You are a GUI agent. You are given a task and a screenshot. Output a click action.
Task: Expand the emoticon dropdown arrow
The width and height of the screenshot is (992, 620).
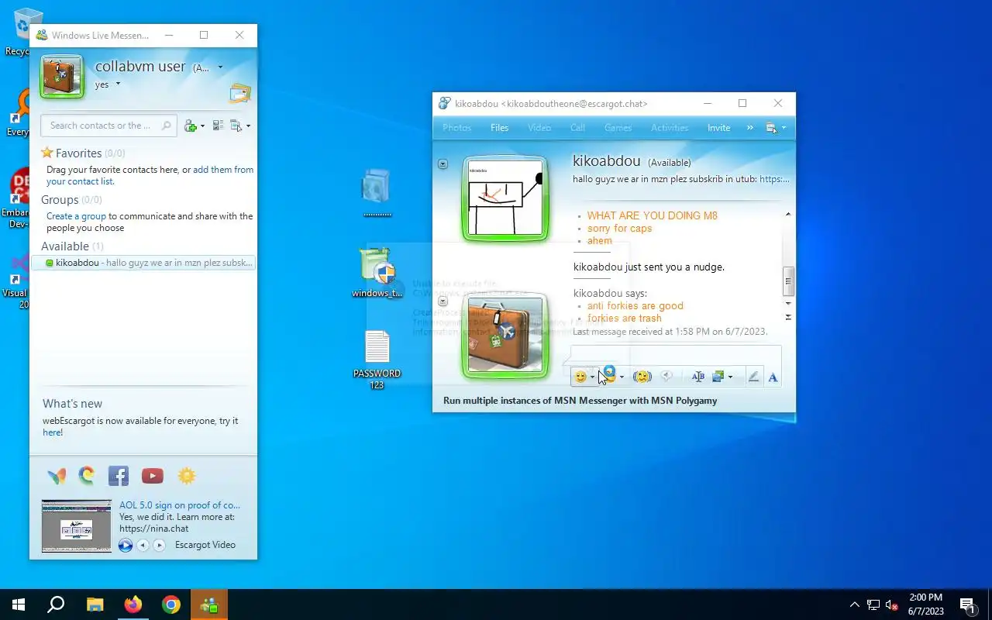click(x=592, y=378)
